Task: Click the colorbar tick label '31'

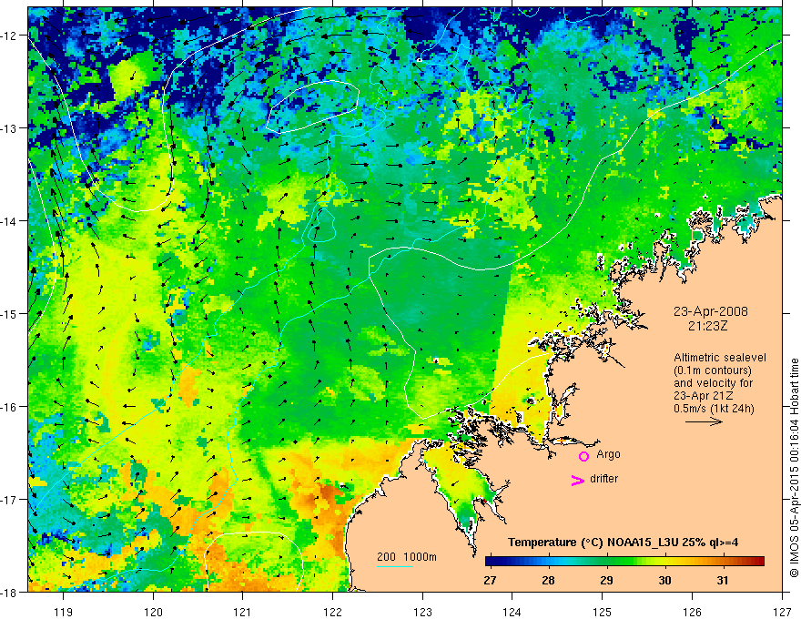Action: click(723, 581)
